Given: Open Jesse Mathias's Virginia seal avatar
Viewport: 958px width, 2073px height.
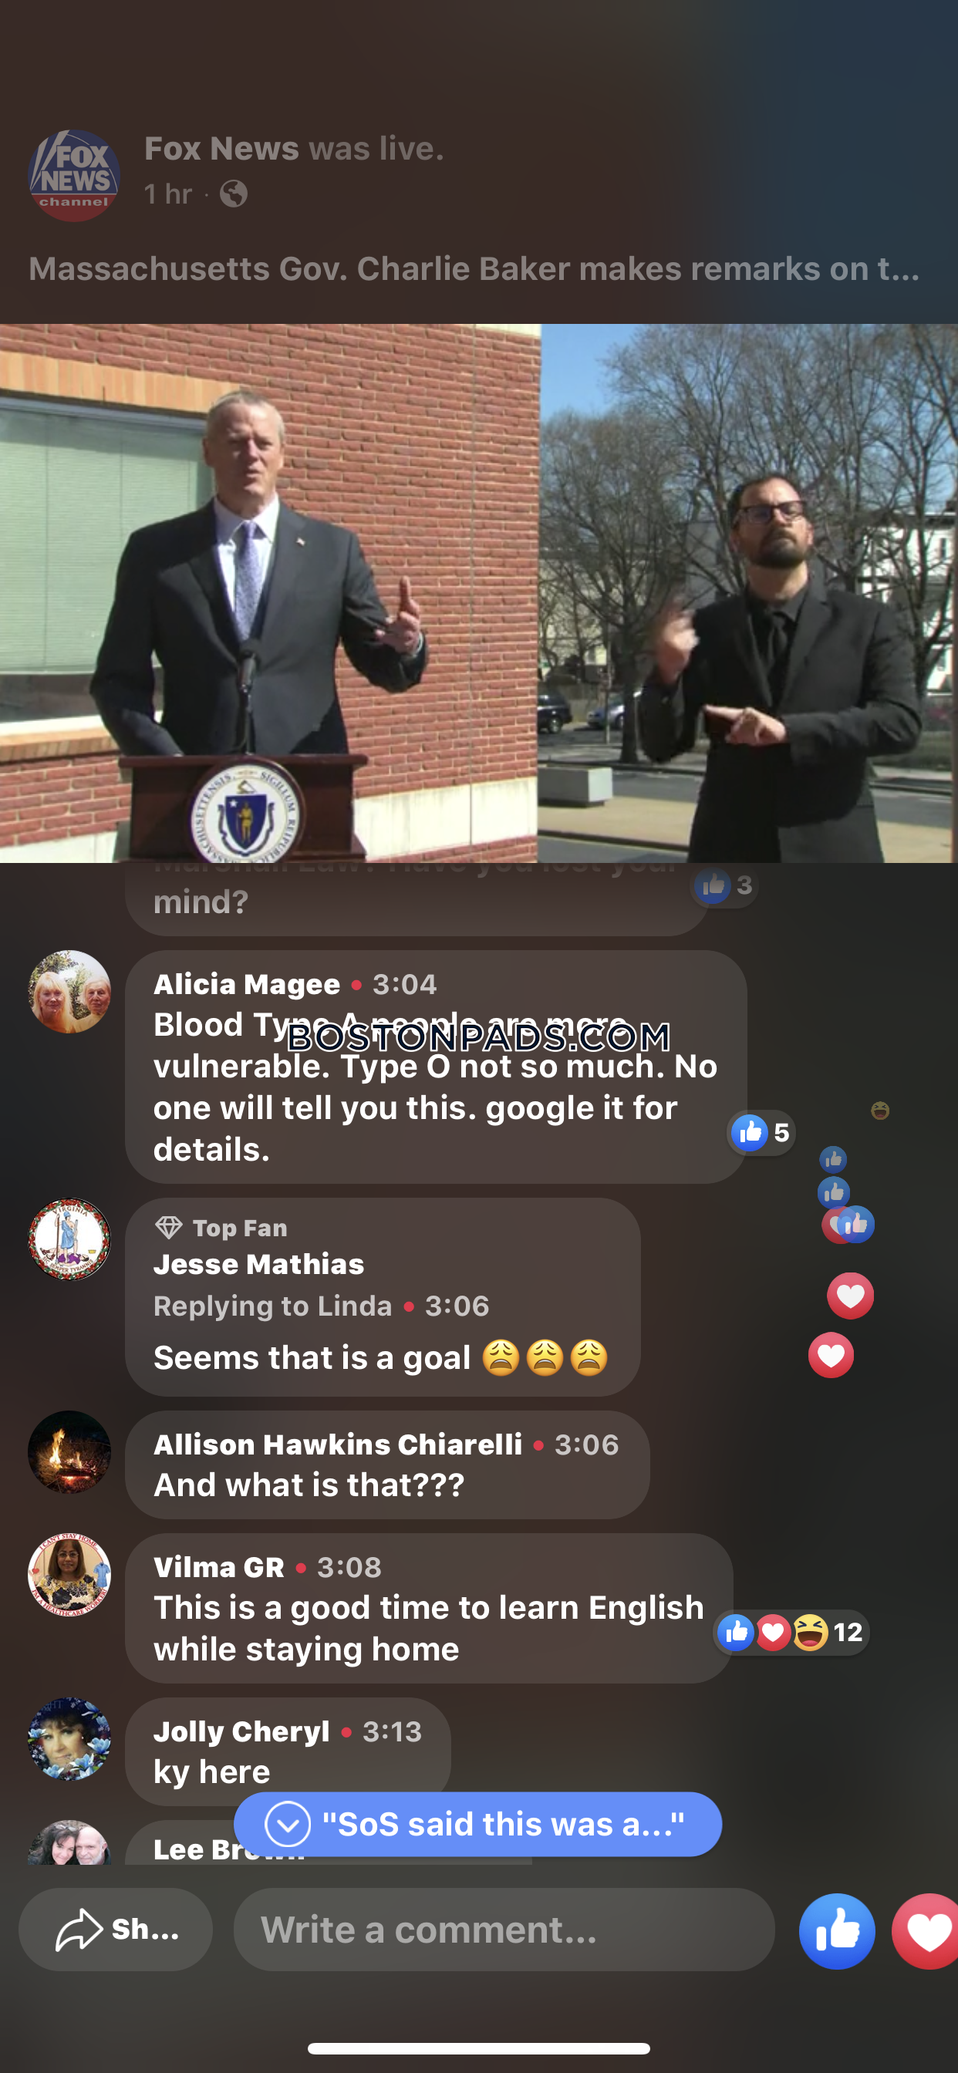Looking at the screenshot, I should pyautogui.click(x=69, y=1239).
